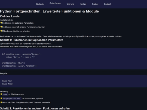The width and height of the screenshot is (147, 110).
Task: Click the lightbulb icon beside 'Funktionen innerhalb anderer Funktionen aufzurufen'
Action: click(x=1, y=27)
